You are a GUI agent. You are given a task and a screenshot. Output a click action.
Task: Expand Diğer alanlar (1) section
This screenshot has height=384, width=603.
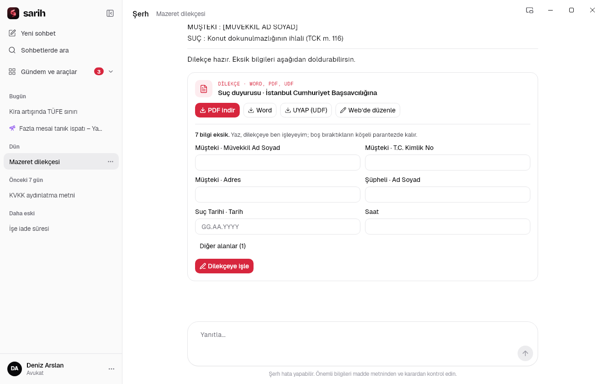tap(222, 246)
